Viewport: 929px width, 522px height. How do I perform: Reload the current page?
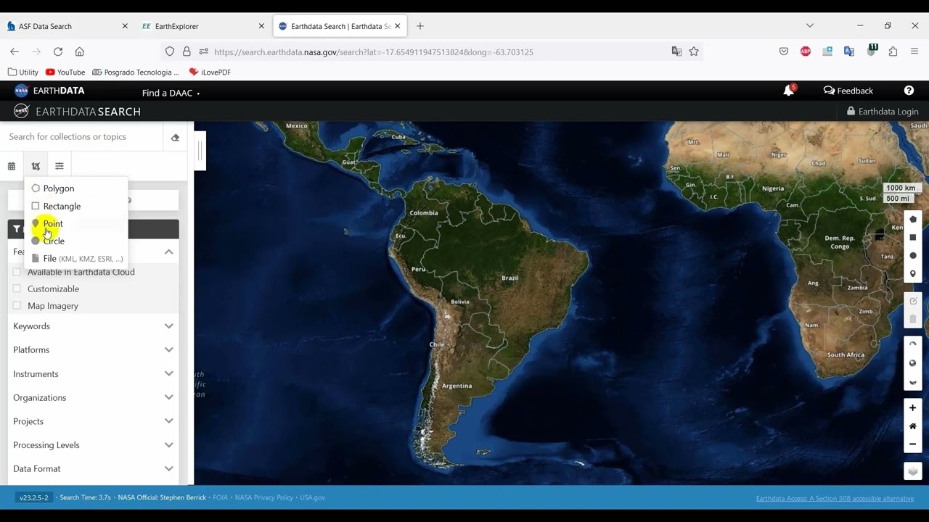point(58,51)
